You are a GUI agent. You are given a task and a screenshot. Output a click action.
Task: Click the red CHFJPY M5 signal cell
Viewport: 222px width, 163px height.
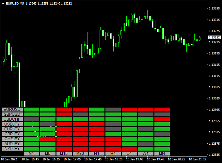48,139
